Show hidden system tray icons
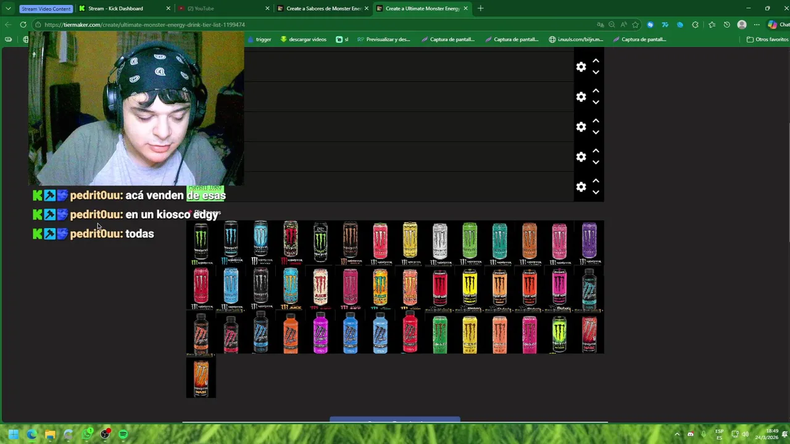This screenshot has width=790, height=444. [677, 434]
